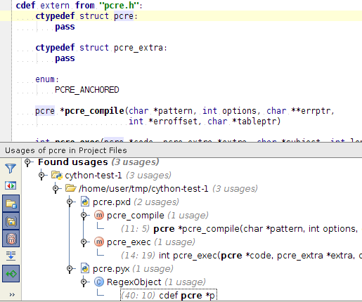Collapse the cython-test-1 module node
Screen dimensions: 362x302
tap(41, 175)
